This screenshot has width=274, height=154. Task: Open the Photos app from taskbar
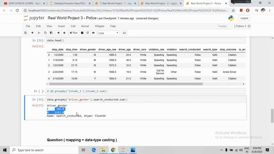(x=133, y=150)
